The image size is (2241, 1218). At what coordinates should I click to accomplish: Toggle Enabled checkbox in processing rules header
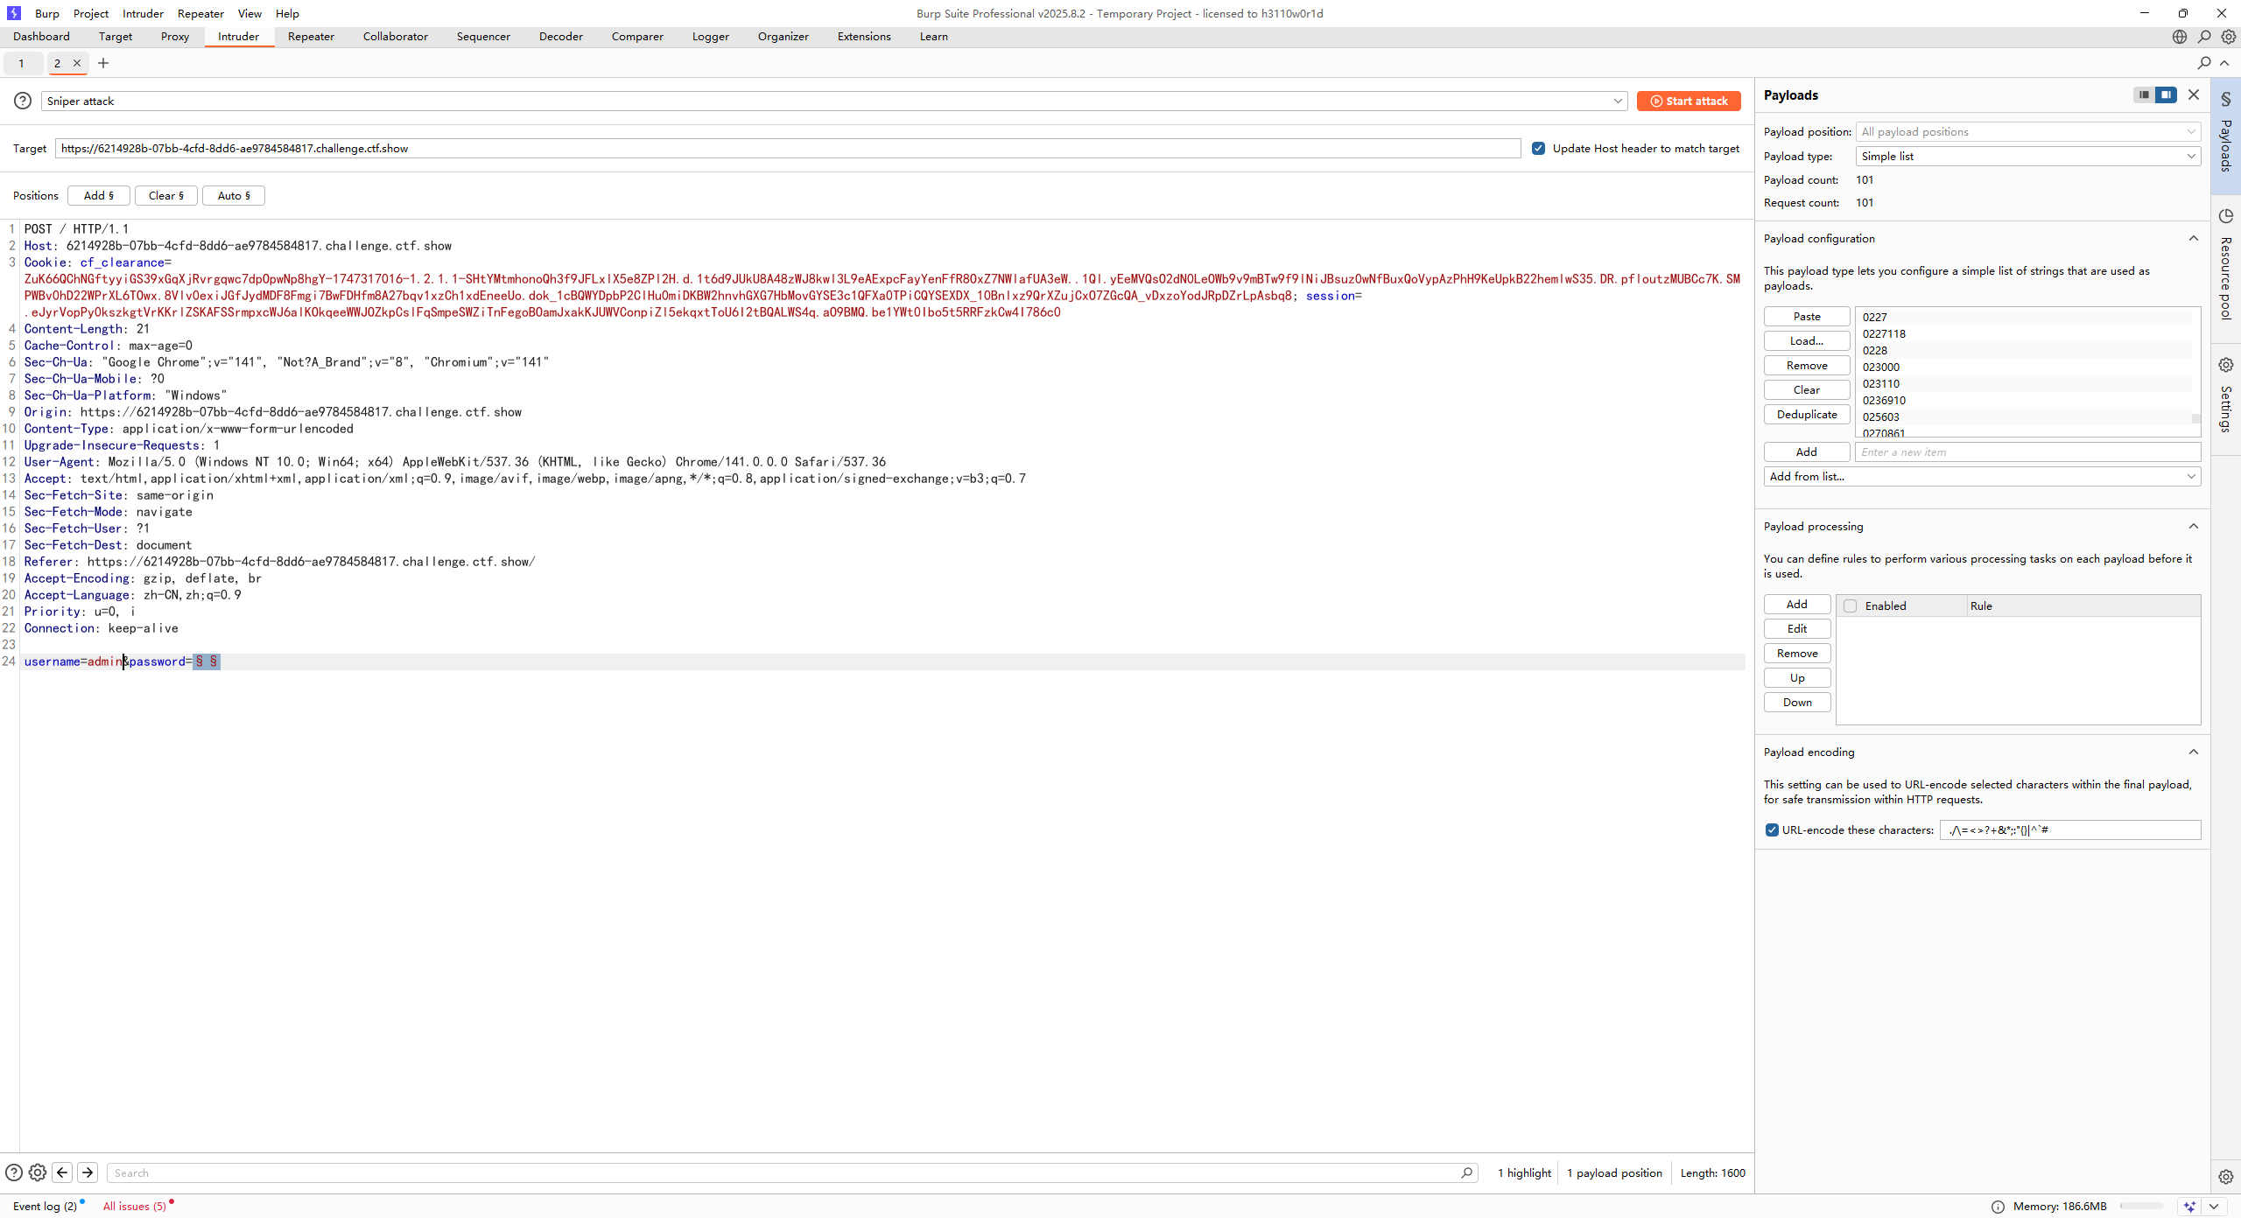point(1850,605)
